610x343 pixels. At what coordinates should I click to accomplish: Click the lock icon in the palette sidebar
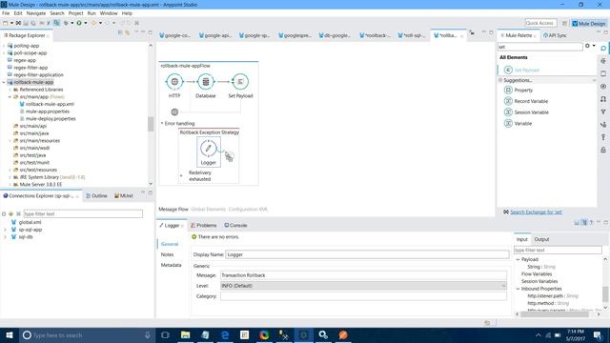[x=603, y=151]
